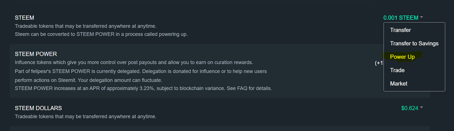Viewport: 454px width, 131px height.
Task: Click the Influence tokens description line
Action: (134, 62)
